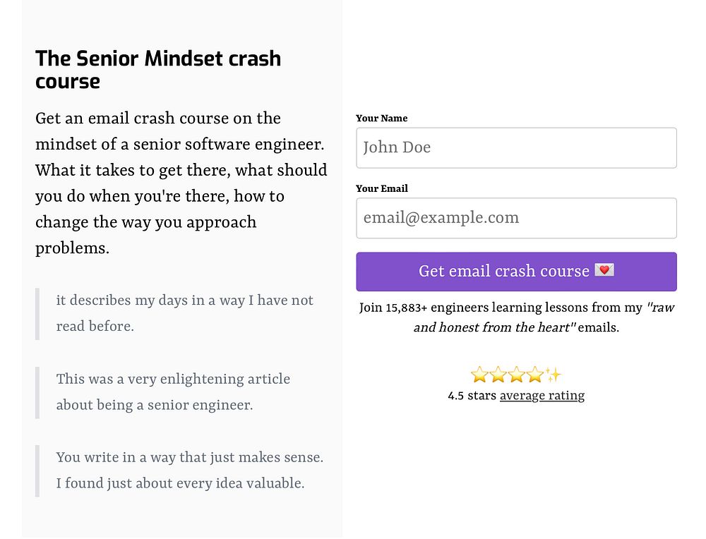706x539 pixels.
Task: Click the third gold star icon
Action: pos(516,375)
